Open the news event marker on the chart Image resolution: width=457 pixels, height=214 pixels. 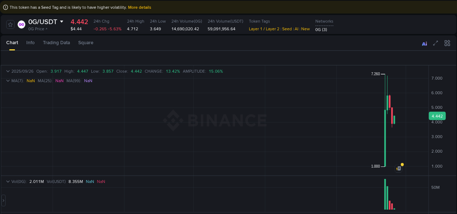pos(399,168)
